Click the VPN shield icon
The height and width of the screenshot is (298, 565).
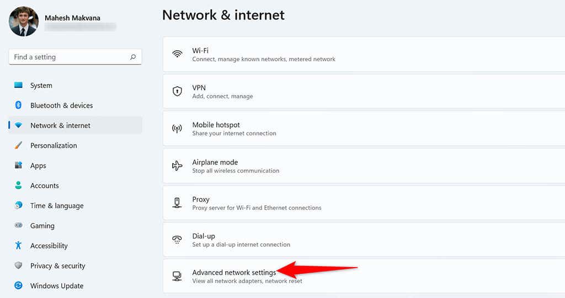coord(177,91)
